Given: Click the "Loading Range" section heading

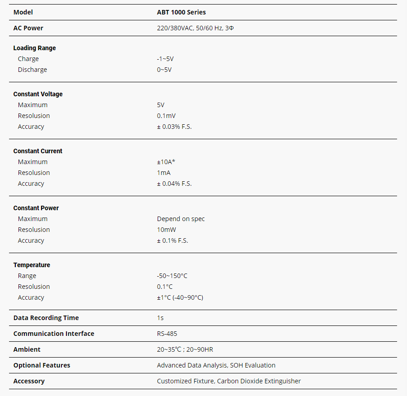Looking at the screenshot, I should tap(35, 48).
